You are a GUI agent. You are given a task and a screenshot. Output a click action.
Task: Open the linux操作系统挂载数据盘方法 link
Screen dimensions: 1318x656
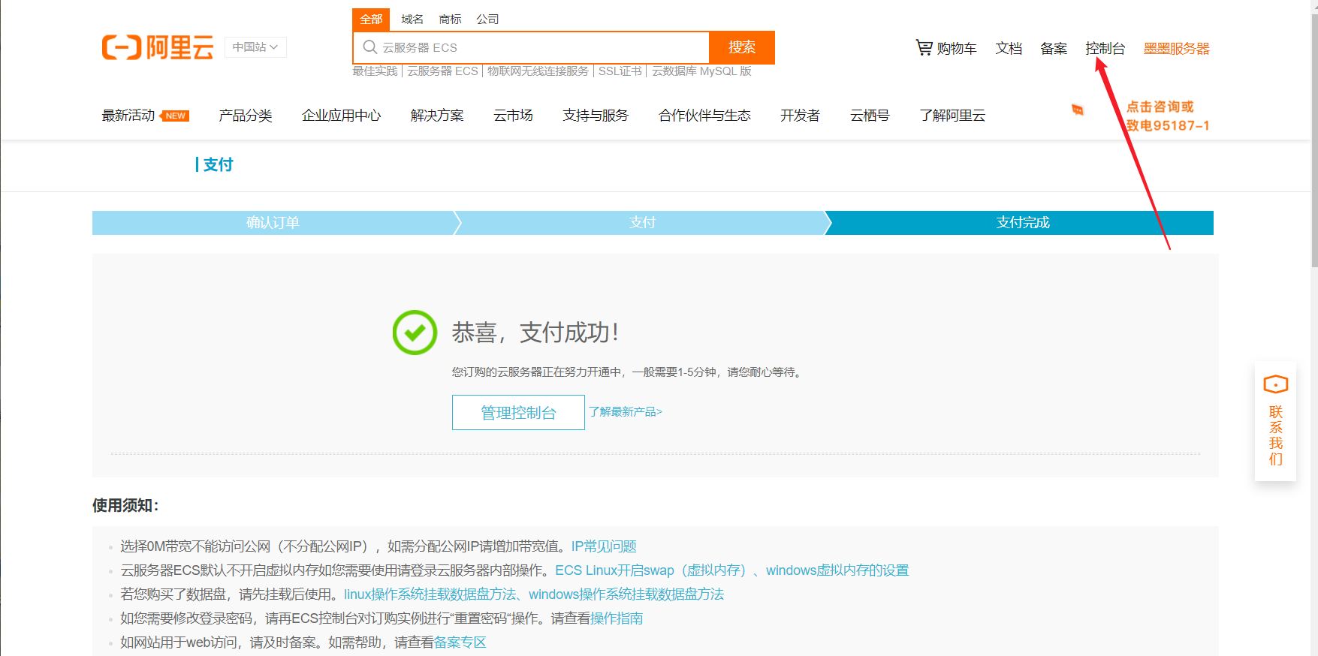tap(430, 594)
